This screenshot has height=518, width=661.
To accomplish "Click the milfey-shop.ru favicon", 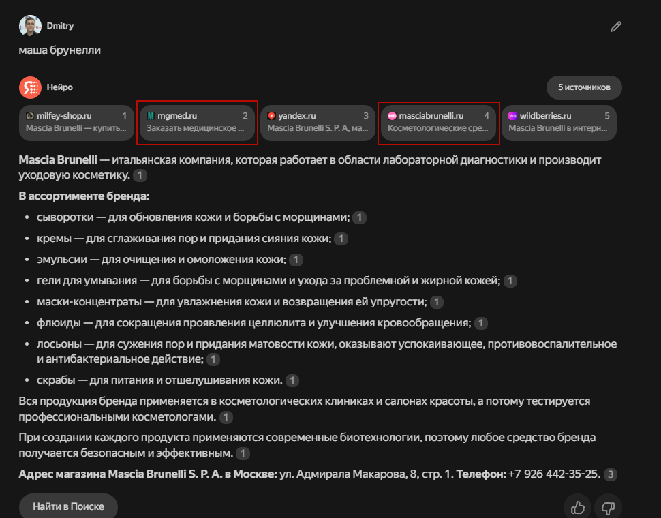I will [30, 116].
